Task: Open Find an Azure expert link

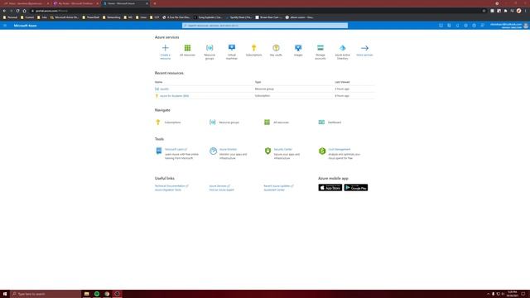Action: click(222, 190)
